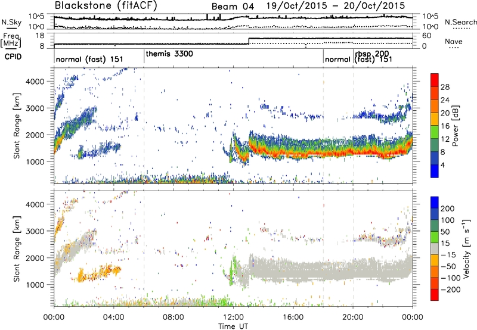Viewport: 477px width, 330px height.
Task: Click the '60' Nave axis tick
Action: [x=427, y=36]
